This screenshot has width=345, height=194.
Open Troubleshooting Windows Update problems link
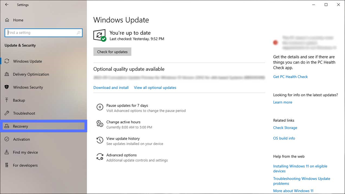pos(302,181)
